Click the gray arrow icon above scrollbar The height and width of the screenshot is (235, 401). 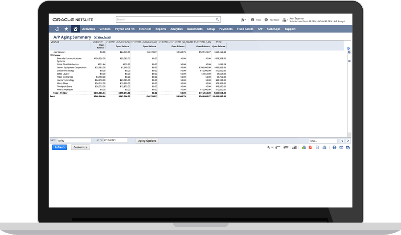tap(349, 52)
